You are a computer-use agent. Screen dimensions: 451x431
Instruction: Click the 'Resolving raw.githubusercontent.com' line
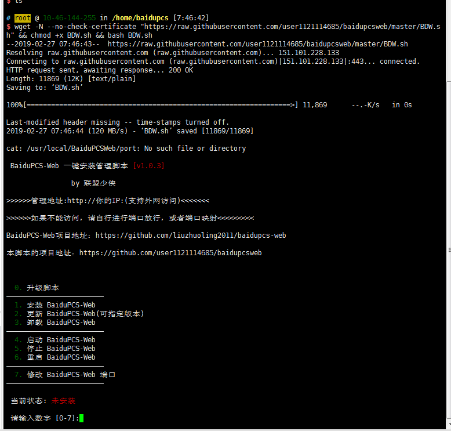point(173,53)
